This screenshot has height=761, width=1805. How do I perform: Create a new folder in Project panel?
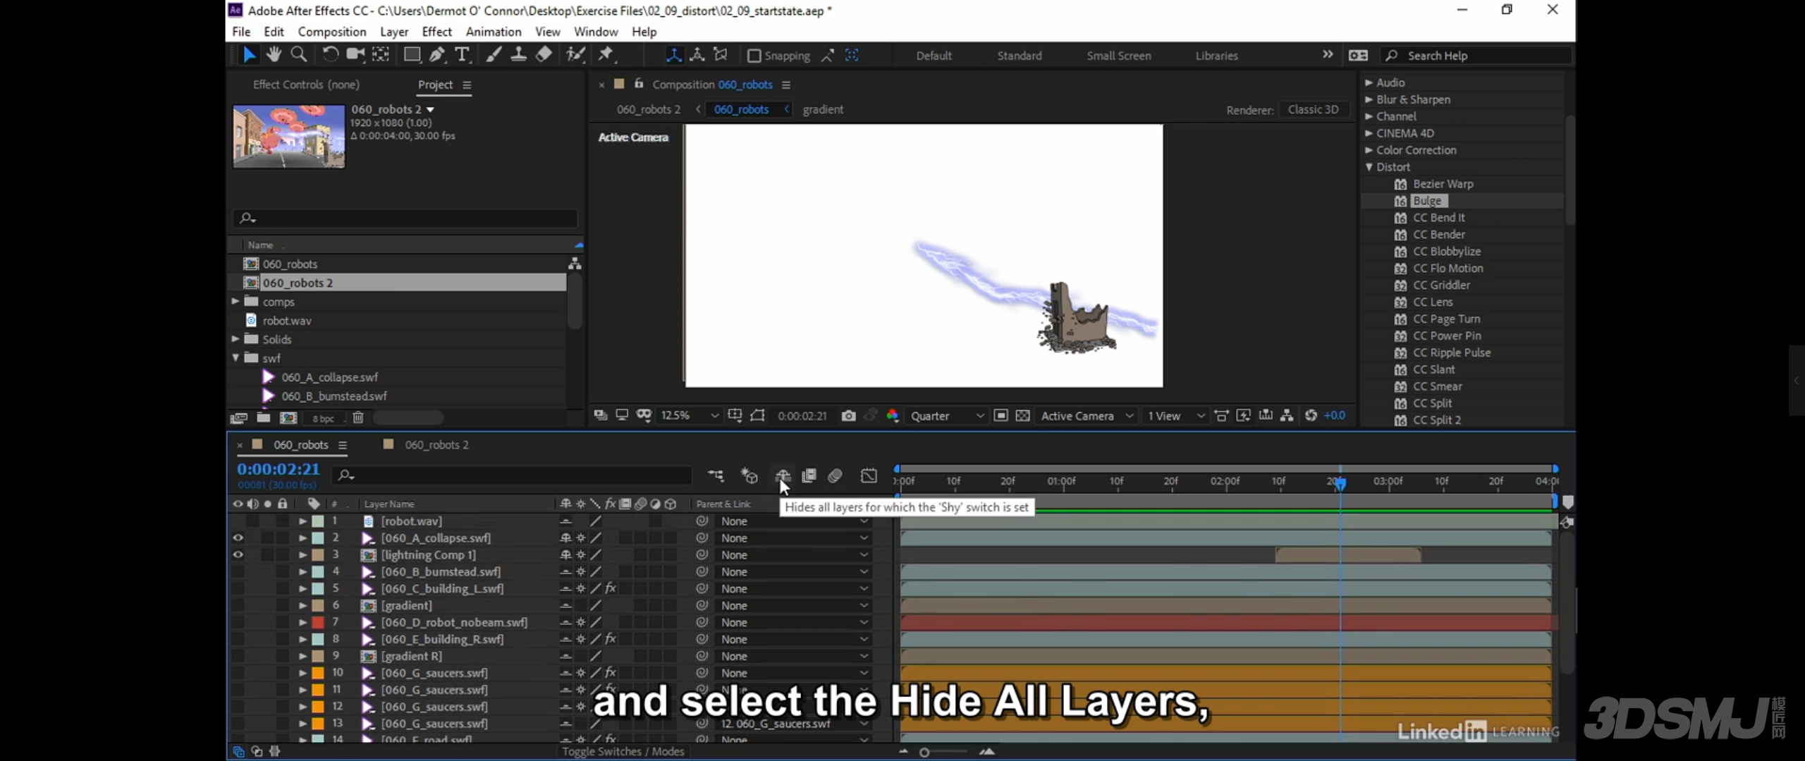click(264, 418)
